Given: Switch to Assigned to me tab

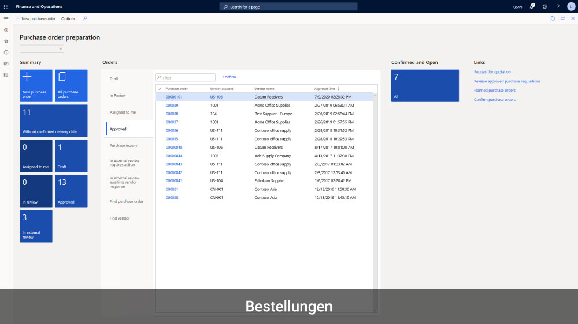Looking at the screenshot, I should click(123, 112).
